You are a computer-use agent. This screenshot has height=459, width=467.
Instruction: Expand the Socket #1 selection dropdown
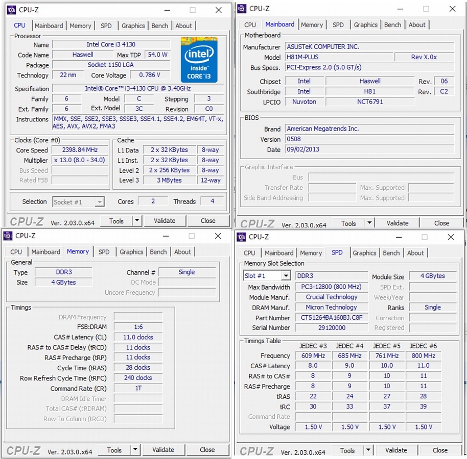[100, 202]
